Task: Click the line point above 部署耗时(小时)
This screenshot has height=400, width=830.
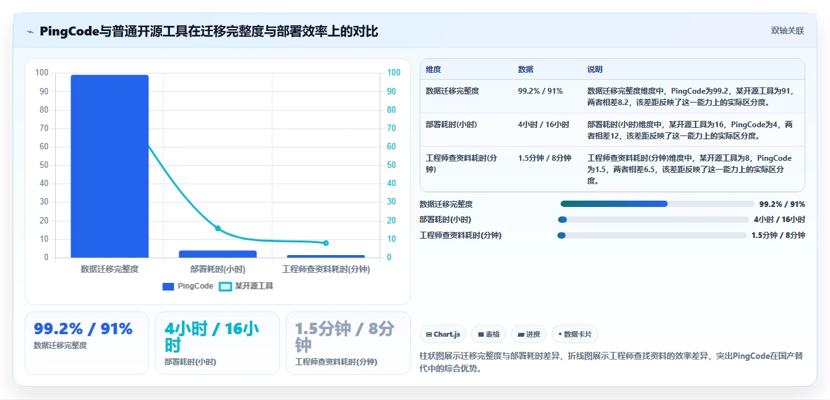Action: pos(217,228)
